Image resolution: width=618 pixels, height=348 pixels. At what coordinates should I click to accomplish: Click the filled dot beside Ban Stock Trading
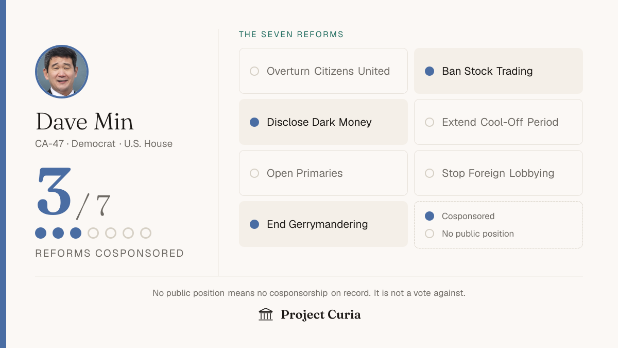[430, 71]
